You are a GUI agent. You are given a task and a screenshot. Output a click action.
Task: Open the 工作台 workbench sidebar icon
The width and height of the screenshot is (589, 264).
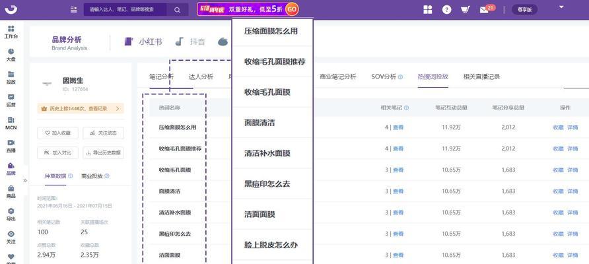11,32
